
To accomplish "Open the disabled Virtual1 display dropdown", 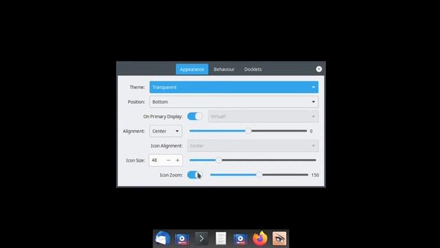I will click(263, 116).
